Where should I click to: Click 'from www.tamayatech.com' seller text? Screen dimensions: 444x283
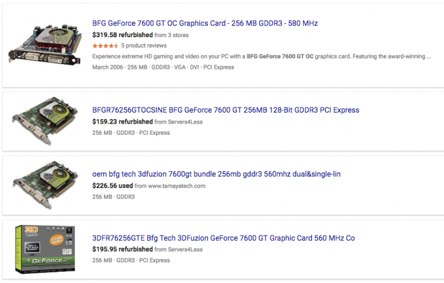click(170, 186)
